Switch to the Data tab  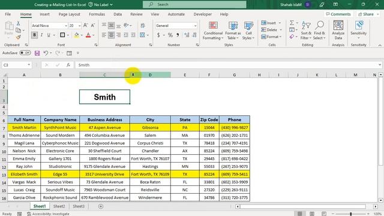(x=118, y=14)
